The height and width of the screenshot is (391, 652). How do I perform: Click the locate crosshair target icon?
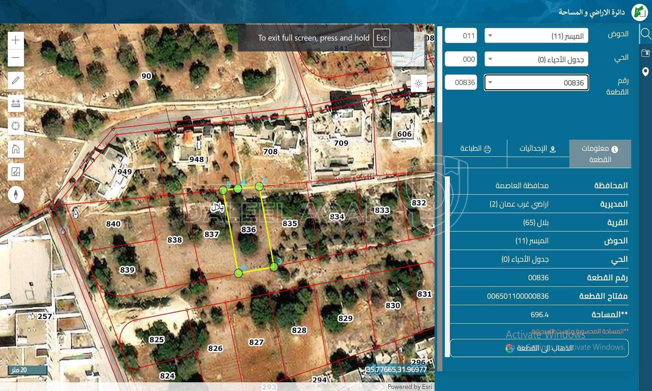coord(16,126)
